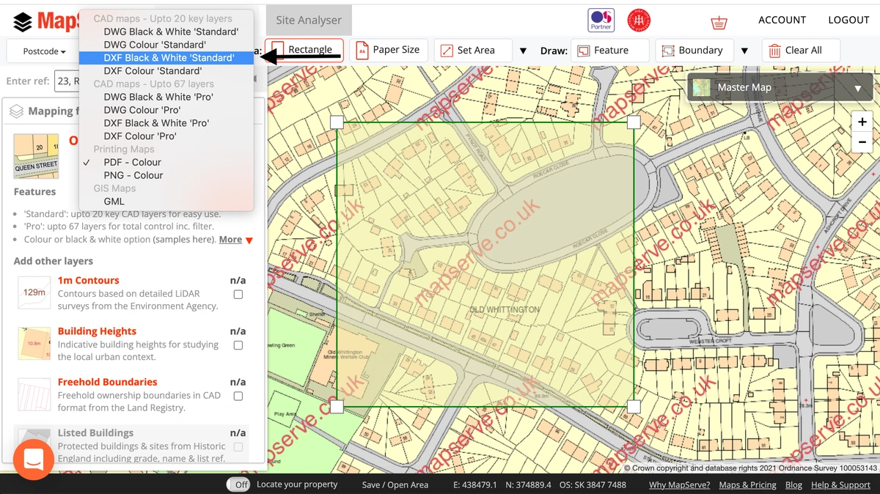Image resolution: width=880 pixels, height=494 pixels.
Task: Click the Listed Buildings heading
Action: (95, 432)
